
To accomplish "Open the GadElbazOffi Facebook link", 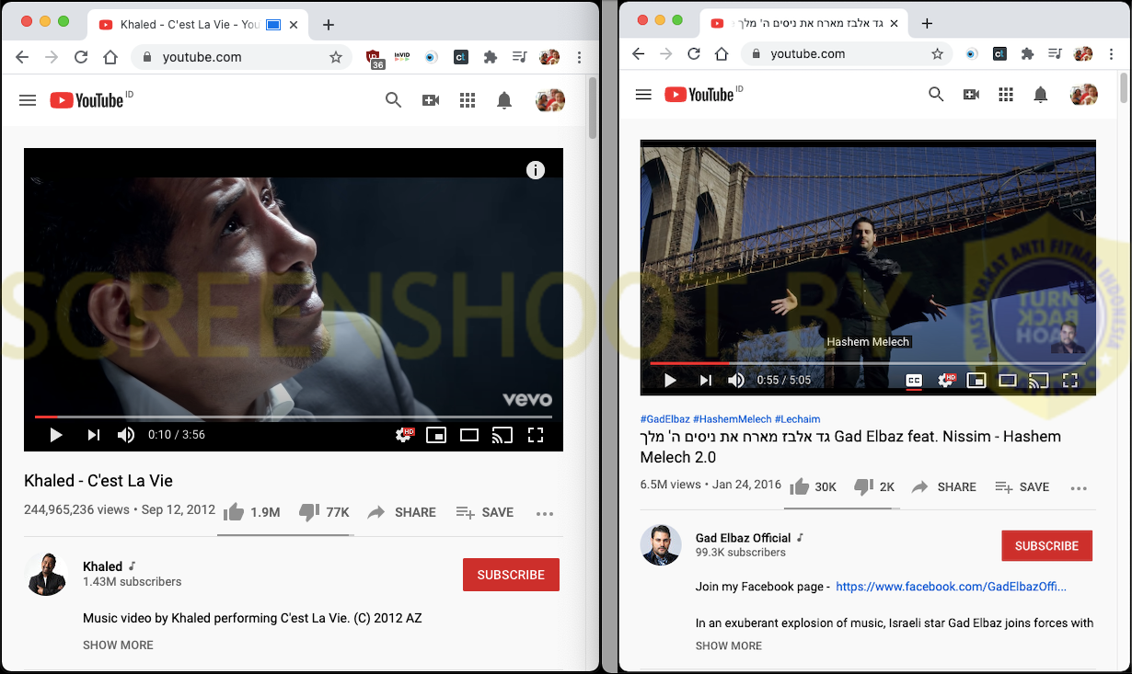I will pyautogui.click(x=951, y=586).
